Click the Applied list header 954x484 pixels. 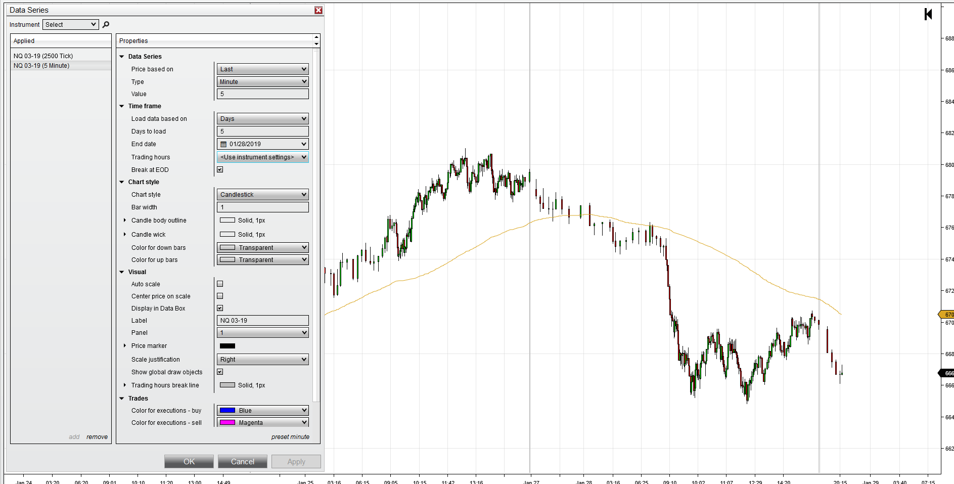pos(61,41)
